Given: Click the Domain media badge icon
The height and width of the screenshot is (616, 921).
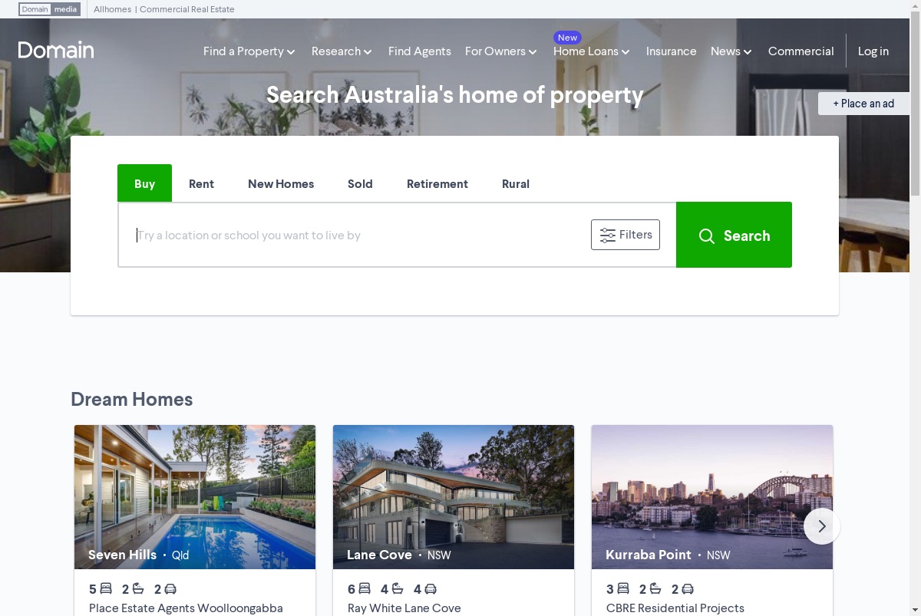Looking at the screenshot, I should tap(50, 9).
